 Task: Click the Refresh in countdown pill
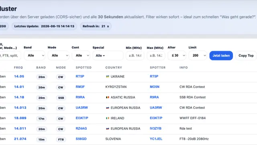(96, 26)
